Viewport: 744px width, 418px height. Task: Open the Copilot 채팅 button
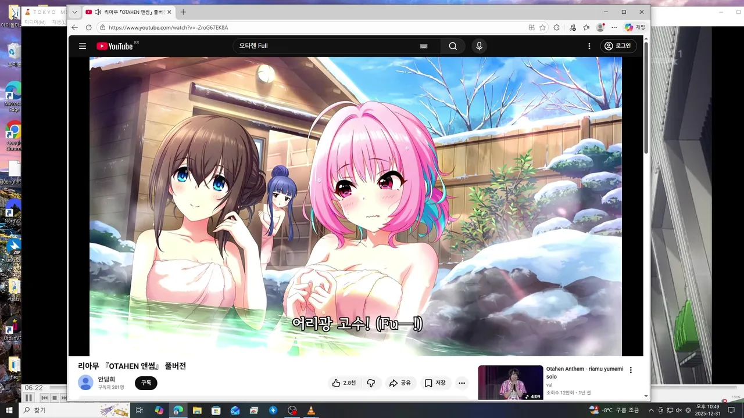point(635,27)
